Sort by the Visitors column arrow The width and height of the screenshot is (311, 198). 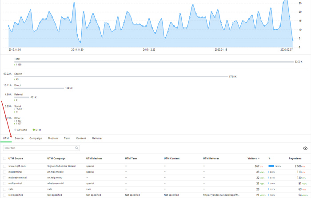[259, 158]
